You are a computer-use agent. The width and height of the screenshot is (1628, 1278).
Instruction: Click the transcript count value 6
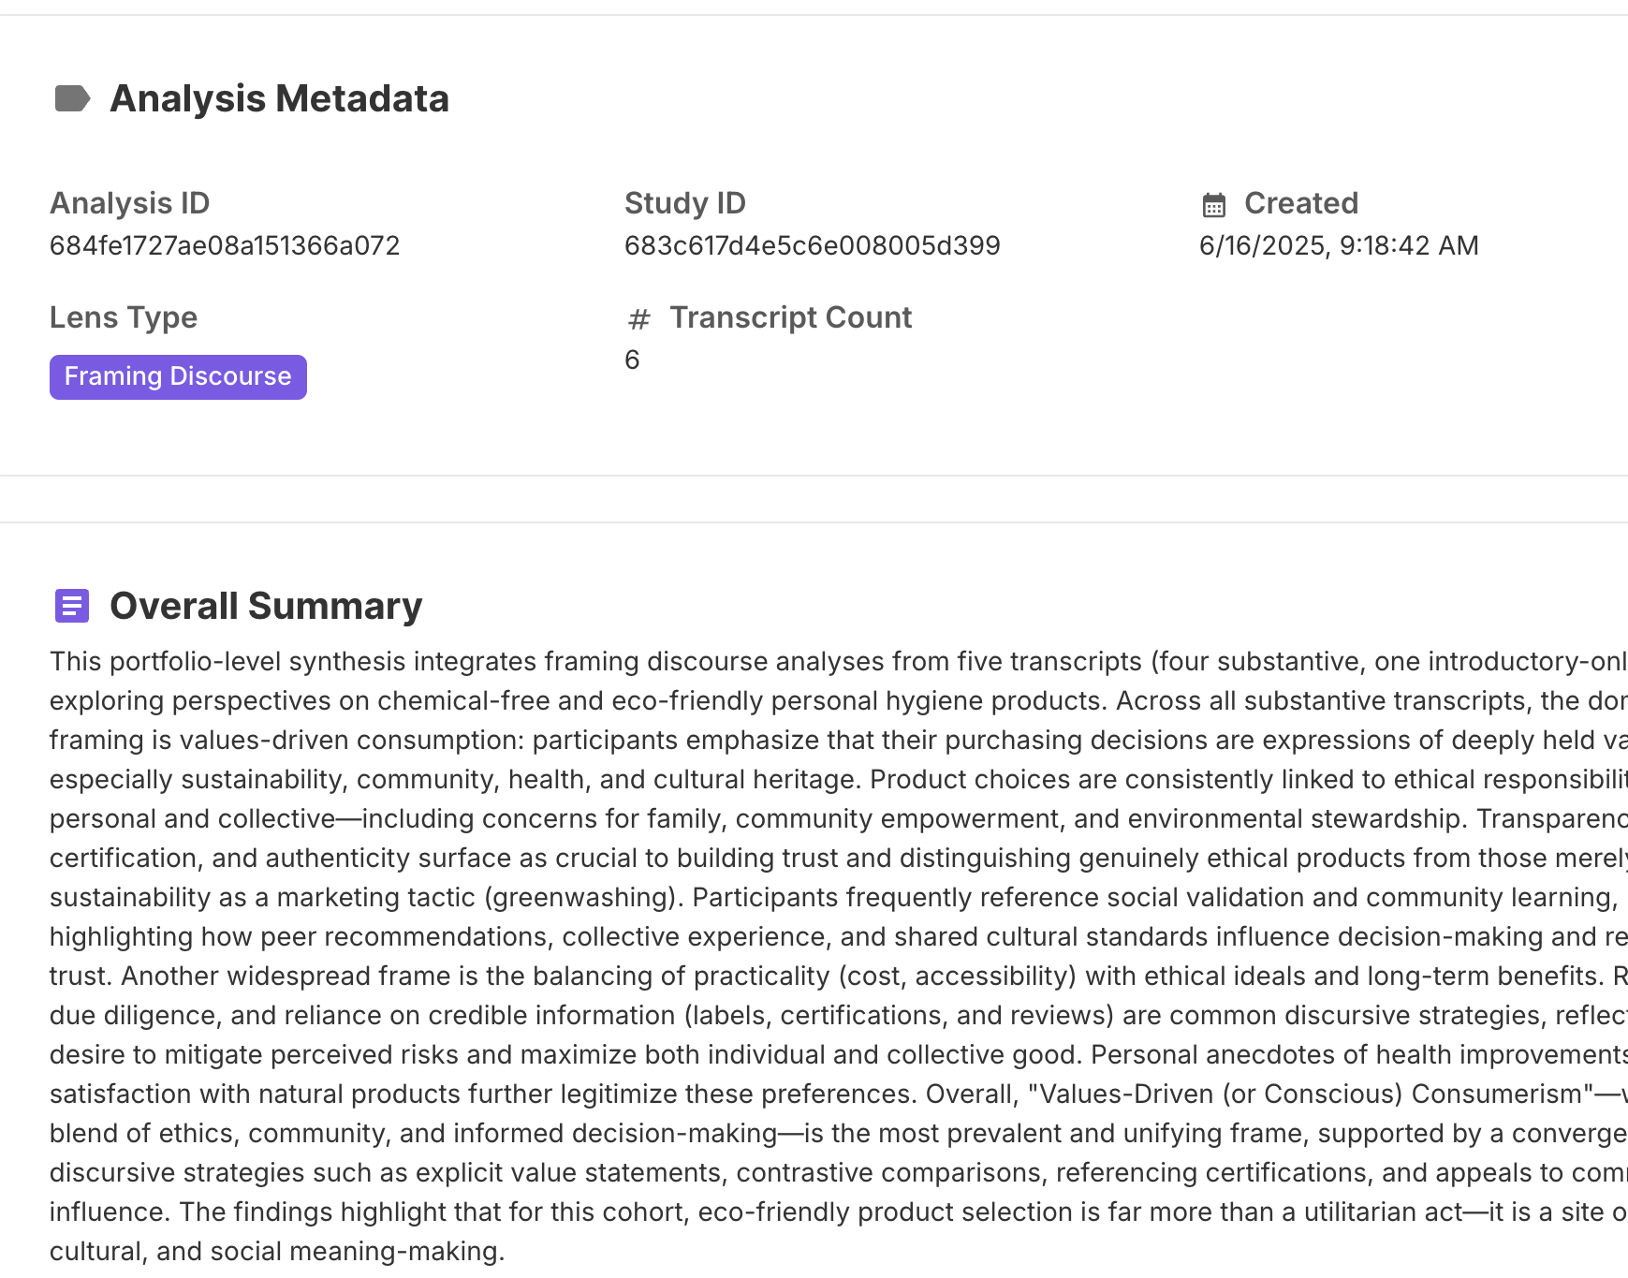632,360
